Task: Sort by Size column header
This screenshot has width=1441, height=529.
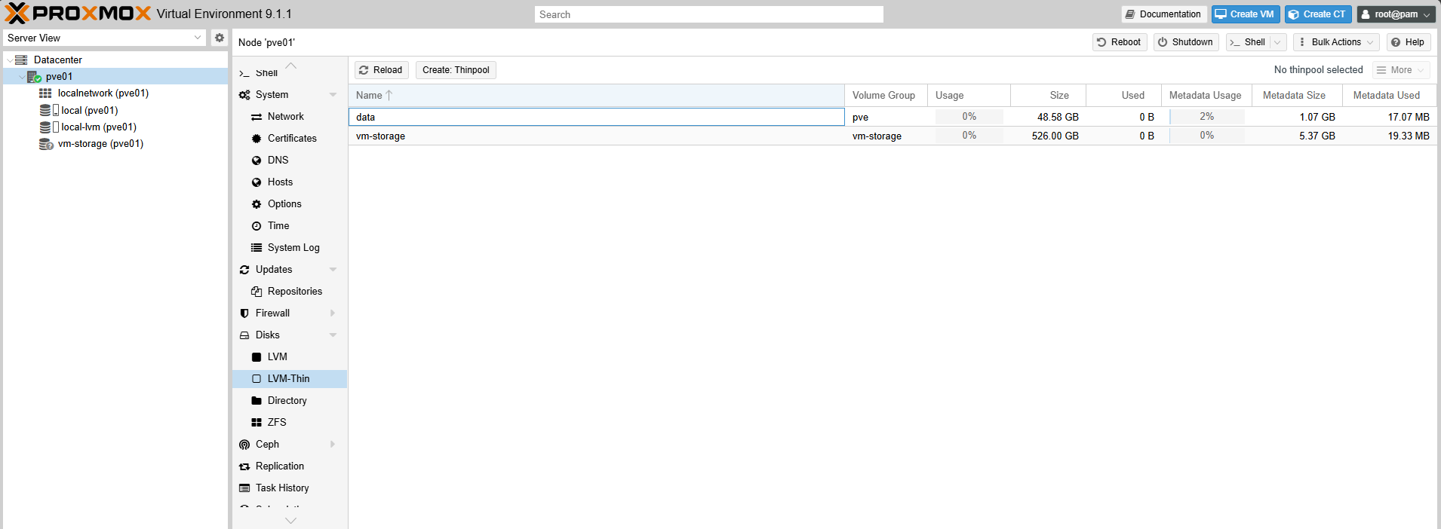Action: pyautogui.click(x=1048, y=95)
